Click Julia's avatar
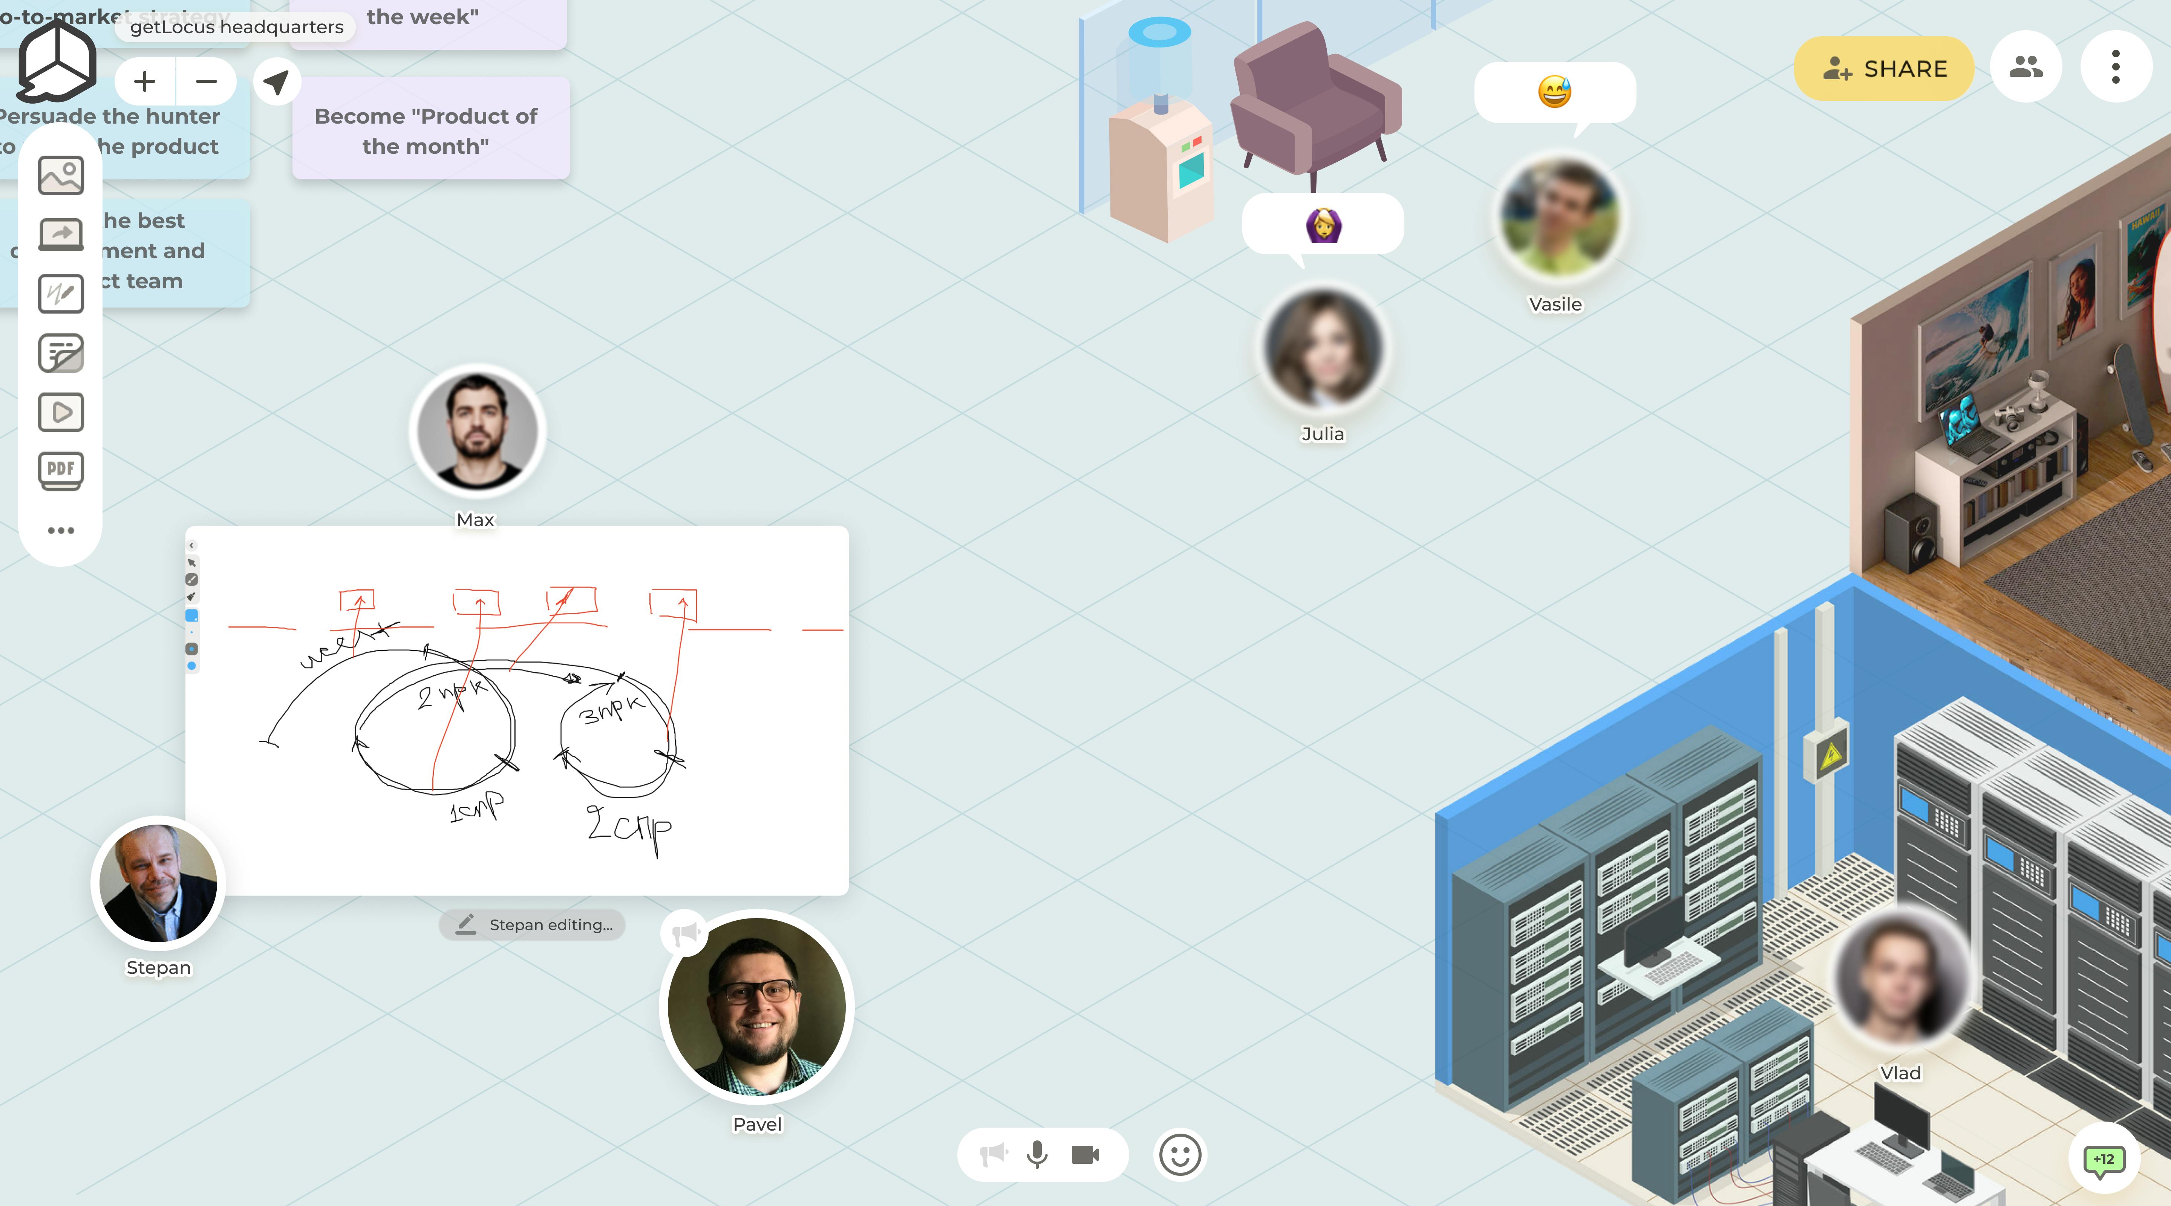The height and width of the screenshot is (1206, 2171). point(1323,347)
